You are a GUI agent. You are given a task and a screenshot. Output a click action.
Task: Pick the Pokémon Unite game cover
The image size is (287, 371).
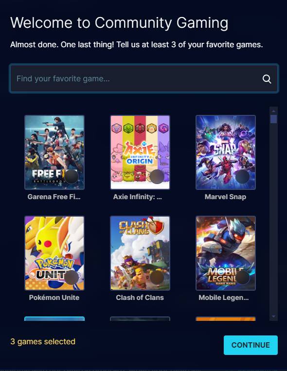pyautogui.click(x=54, y=253)
